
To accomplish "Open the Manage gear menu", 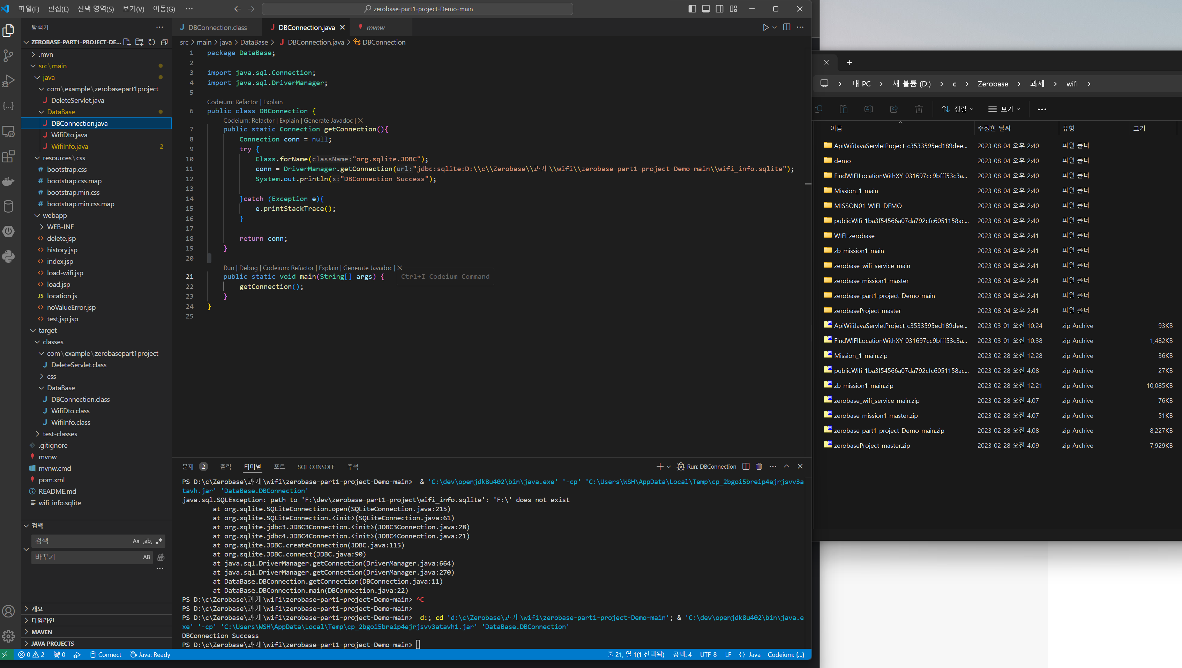I will coord(8,636).
